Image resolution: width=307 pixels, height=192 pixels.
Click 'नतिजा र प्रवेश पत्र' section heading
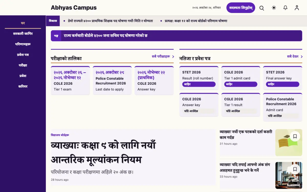coord(195,59)
